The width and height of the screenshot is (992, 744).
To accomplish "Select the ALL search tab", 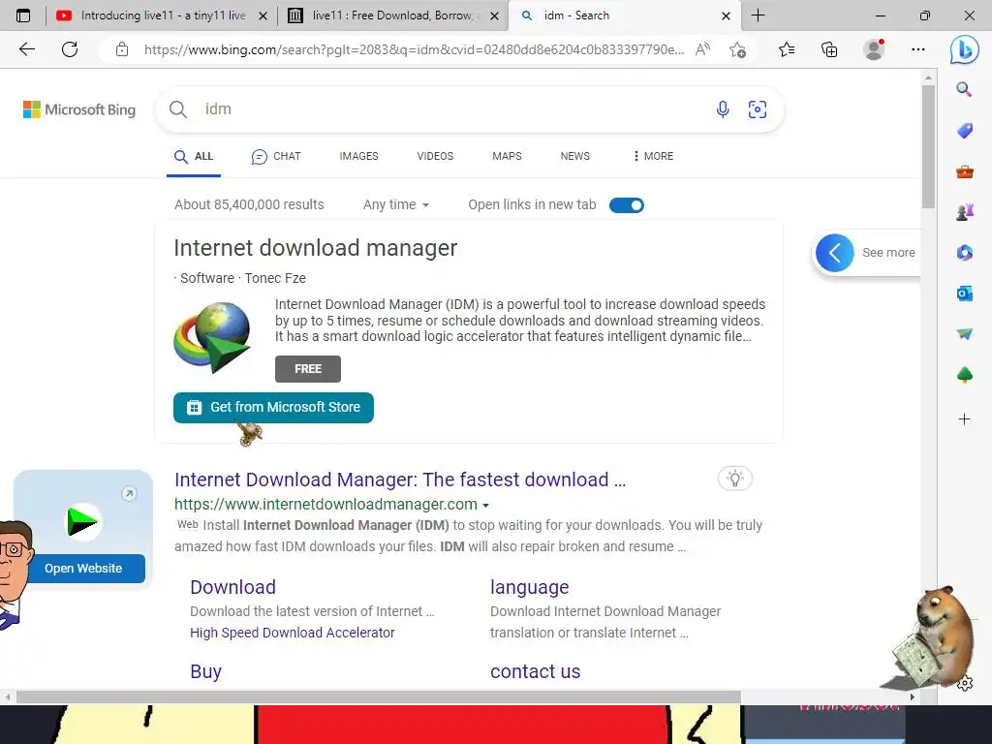I will (x=194, y=156).
